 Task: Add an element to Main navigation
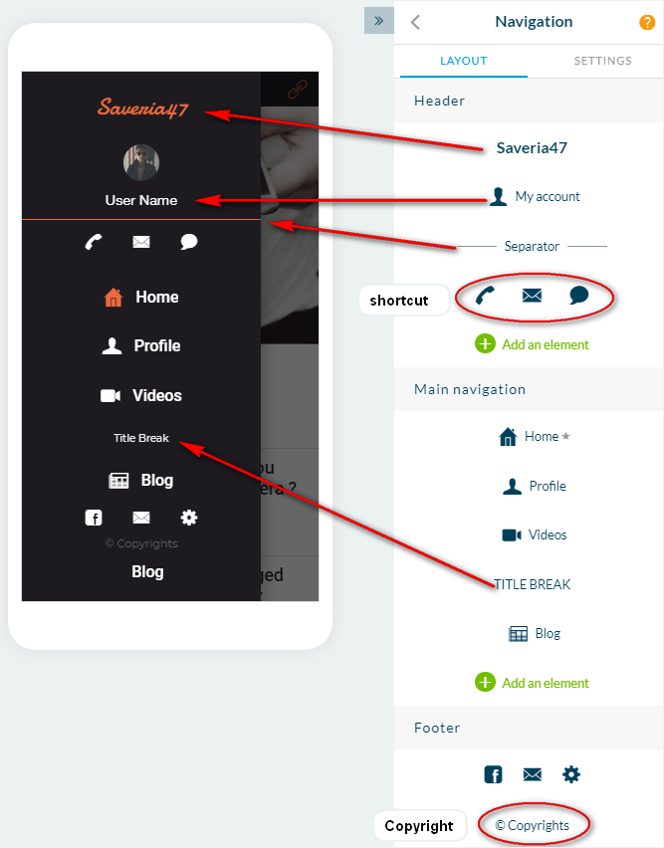pos(532,683)
